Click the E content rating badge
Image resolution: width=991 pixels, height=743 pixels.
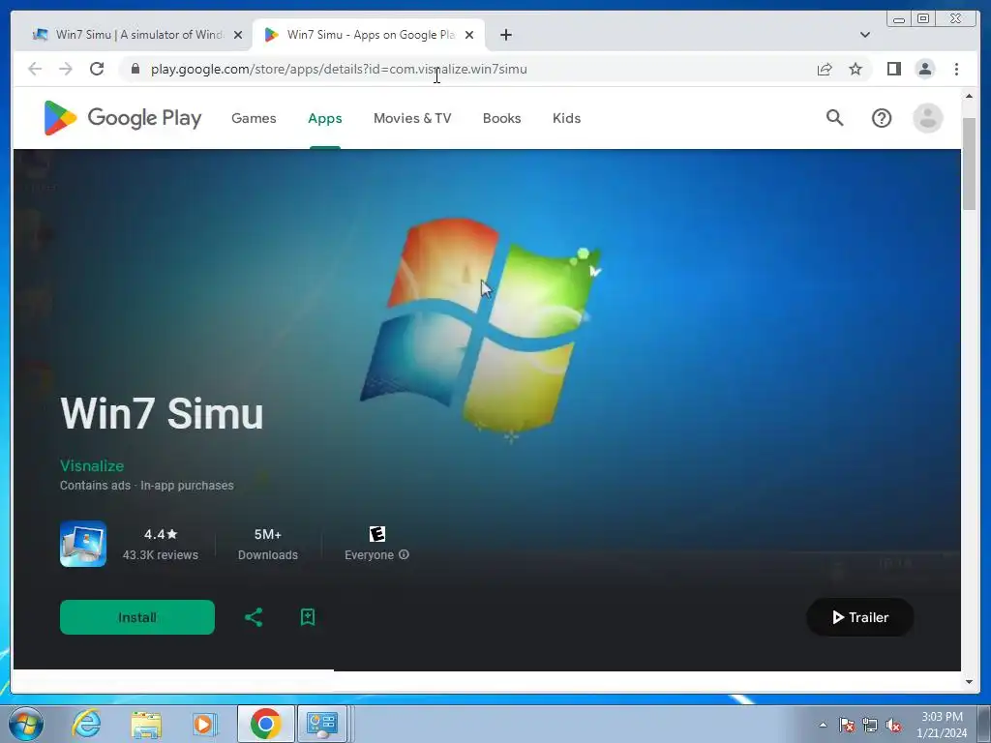pos(377,534)
